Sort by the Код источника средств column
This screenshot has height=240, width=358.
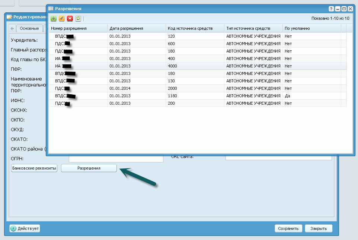[x=195, y=28]
